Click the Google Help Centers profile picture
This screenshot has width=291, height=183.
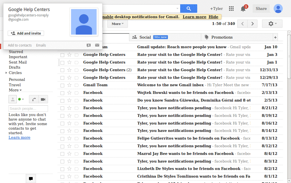pyautogui.click(x=84, y=22)
